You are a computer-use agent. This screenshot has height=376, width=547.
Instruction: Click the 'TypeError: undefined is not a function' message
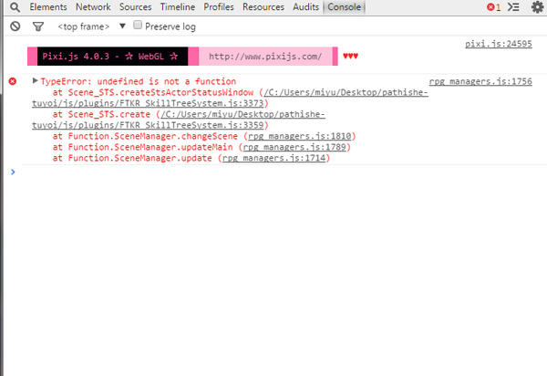coord(139,81)
